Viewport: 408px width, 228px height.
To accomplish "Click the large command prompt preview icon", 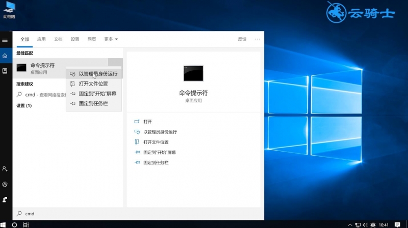I will pos(193,73).
